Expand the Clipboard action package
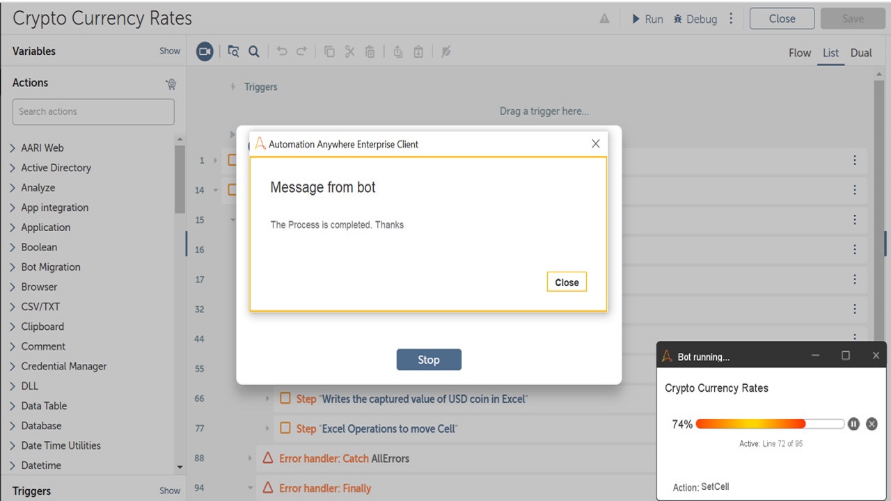 13,326
